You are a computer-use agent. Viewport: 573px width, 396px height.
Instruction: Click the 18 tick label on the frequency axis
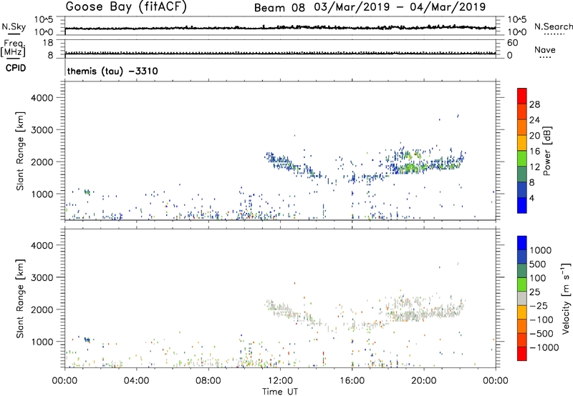[48, 43]
